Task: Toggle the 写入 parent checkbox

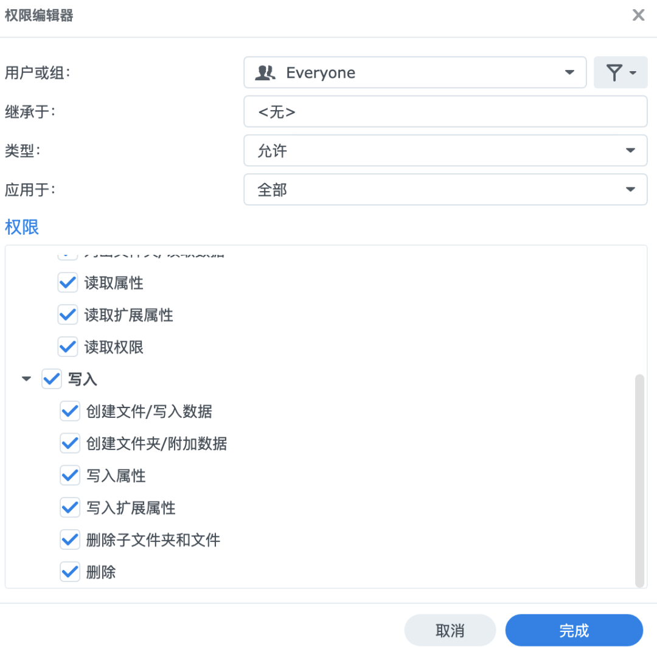Action: tap(51, 380)
